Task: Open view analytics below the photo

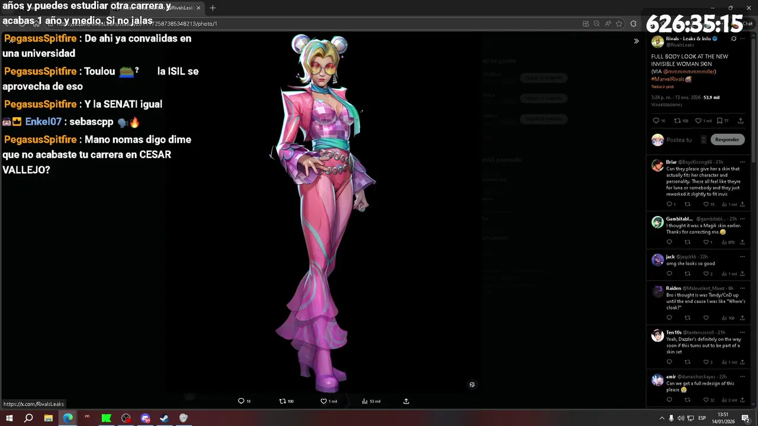Action: 365,401
